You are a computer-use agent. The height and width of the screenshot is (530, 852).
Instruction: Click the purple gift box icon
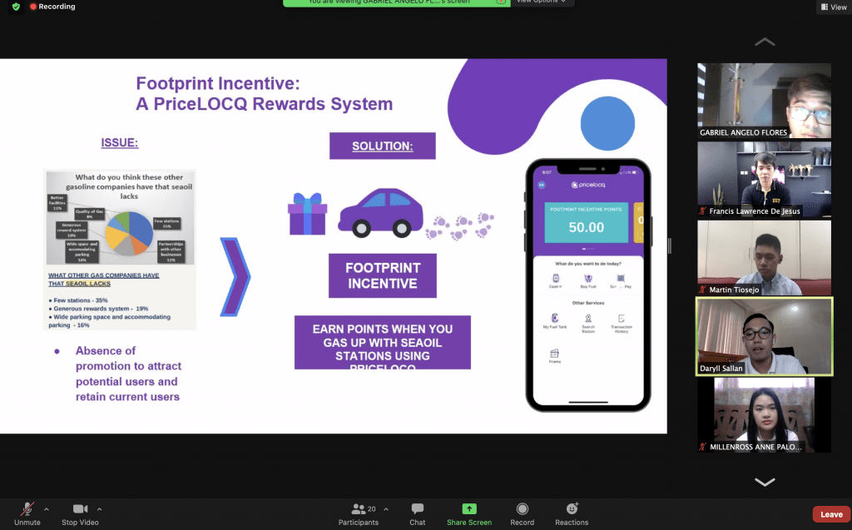pos(308,214)
